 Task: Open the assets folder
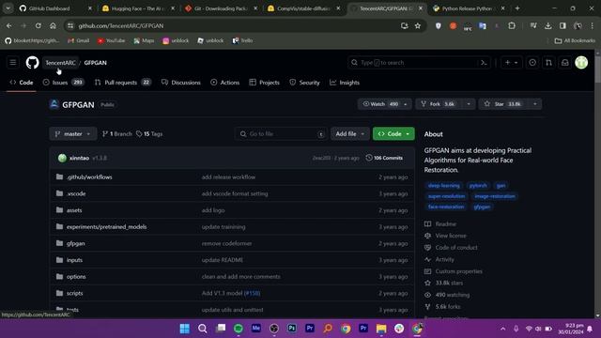(74, 210)
